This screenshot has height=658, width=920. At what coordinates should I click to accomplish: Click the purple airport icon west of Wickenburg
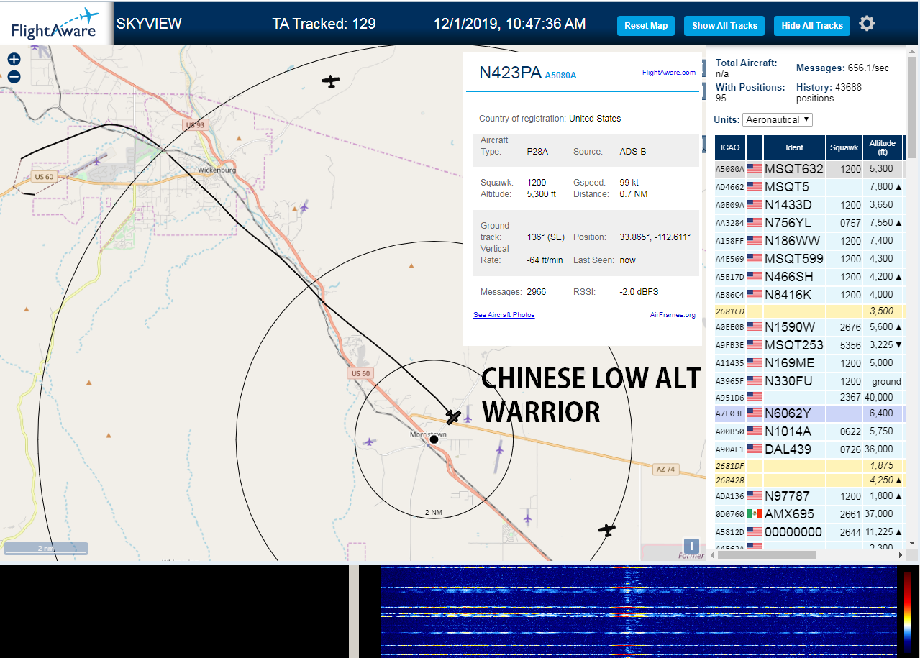(x=96, y=161)
